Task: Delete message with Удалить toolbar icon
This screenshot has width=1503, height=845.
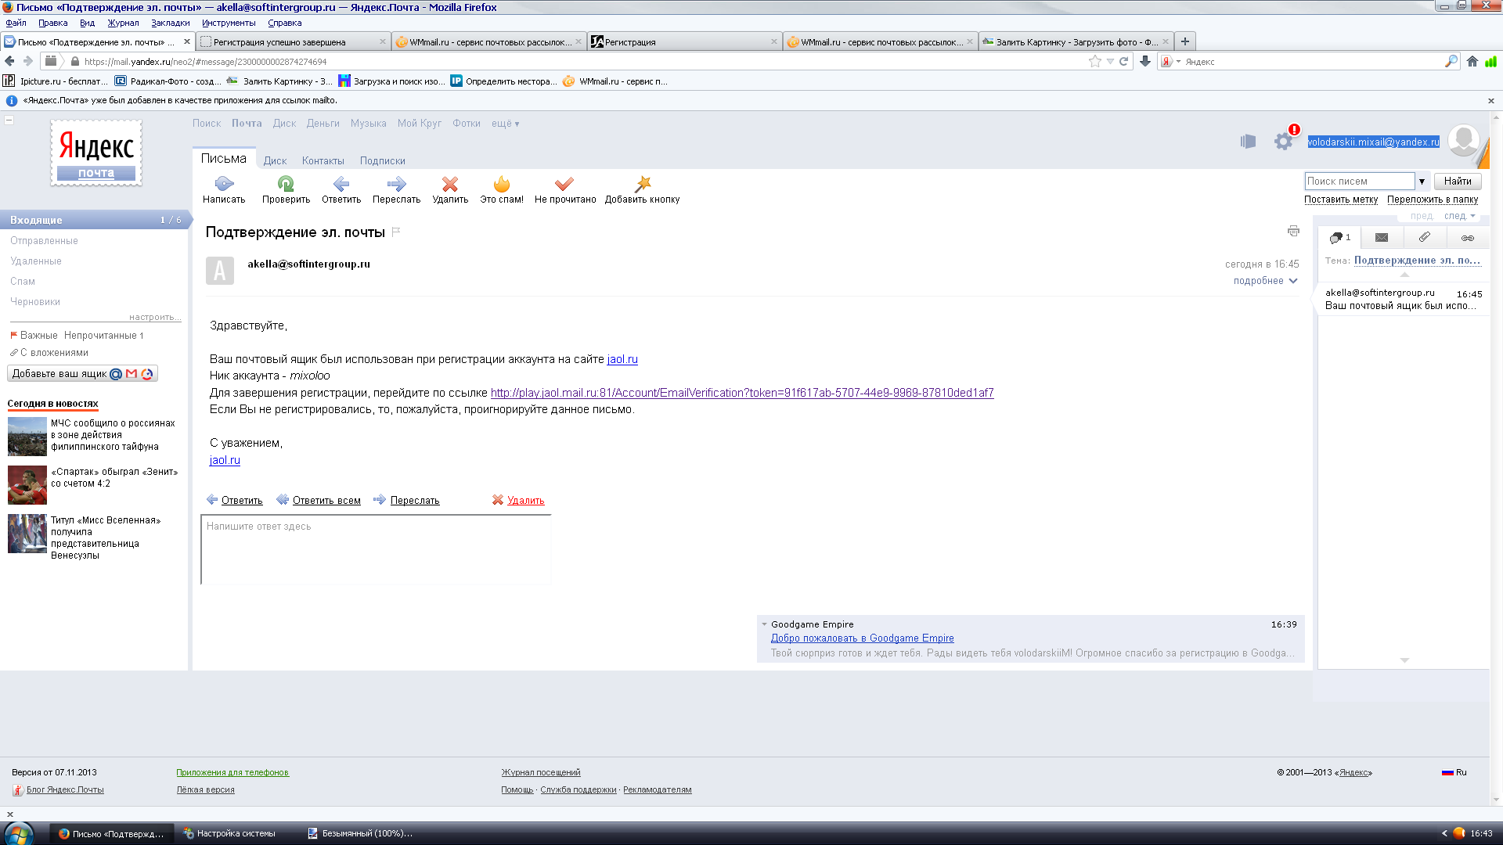Action: click(x=450, y=184)
